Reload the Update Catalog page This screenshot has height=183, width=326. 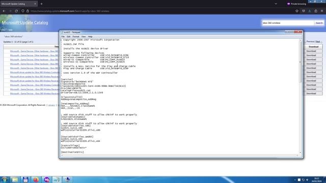click(x=16, y=11)
